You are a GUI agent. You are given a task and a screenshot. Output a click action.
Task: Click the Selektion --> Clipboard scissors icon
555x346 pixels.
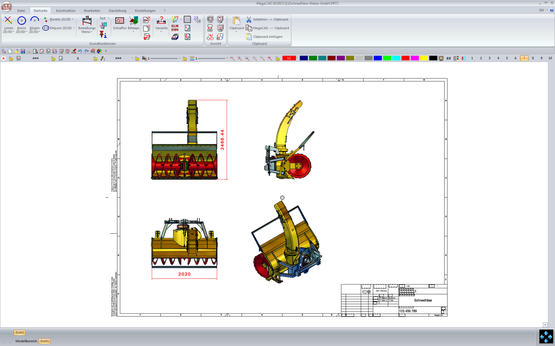coord(249,19)
